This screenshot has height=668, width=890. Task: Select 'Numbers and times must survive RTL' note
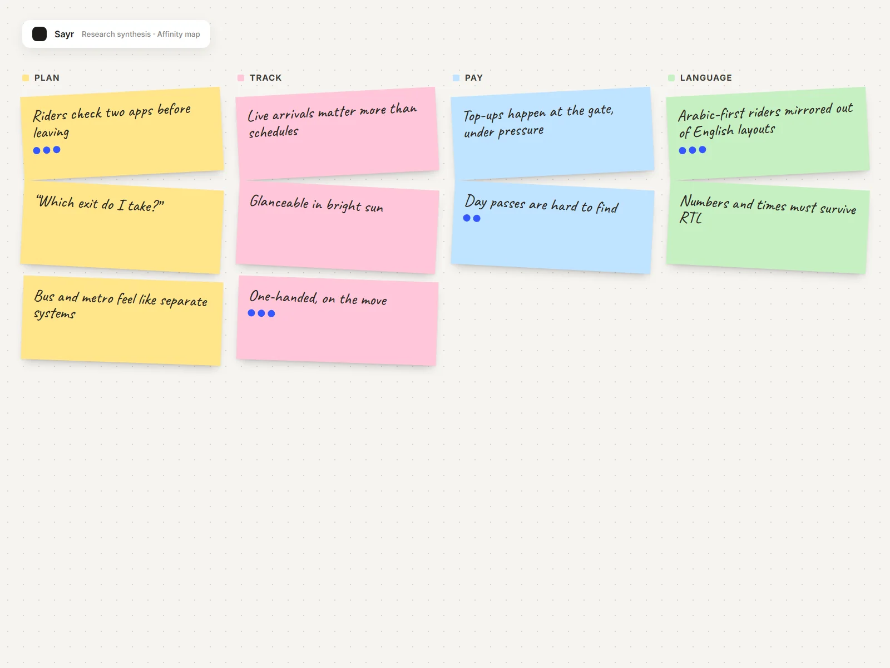click(x=768, y=228)
